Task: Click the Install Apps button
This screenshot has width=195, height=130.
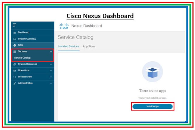Action: click(152, 106)
